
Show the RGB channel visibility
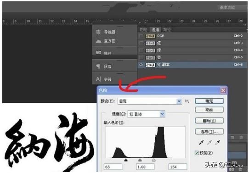click(x=141, y=36)
